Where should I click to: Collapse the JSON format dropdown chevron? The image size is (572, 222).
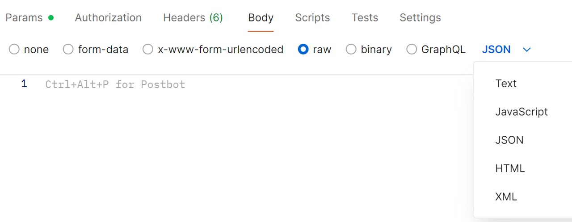(527, 50)
